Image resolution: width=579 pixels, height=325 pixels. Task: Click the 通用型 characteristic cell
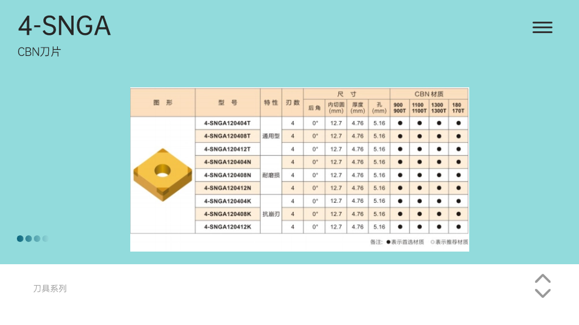[271, 136]
